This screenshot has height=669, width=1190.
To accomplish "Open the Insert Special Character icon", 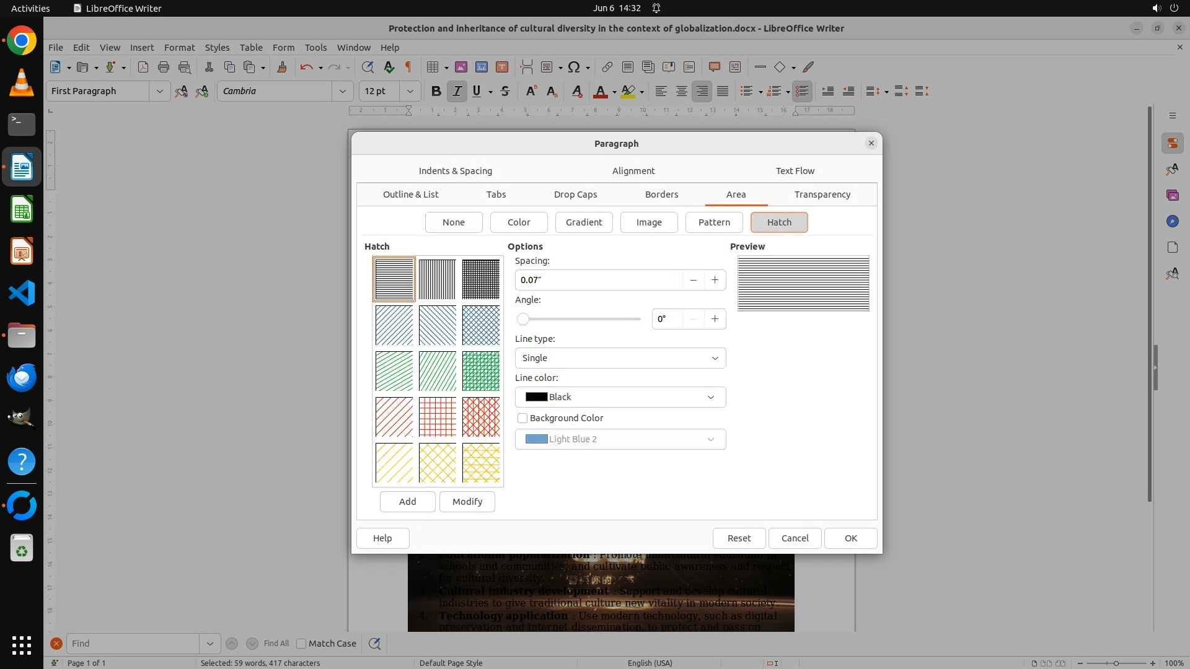I will [x=574, y=67].
